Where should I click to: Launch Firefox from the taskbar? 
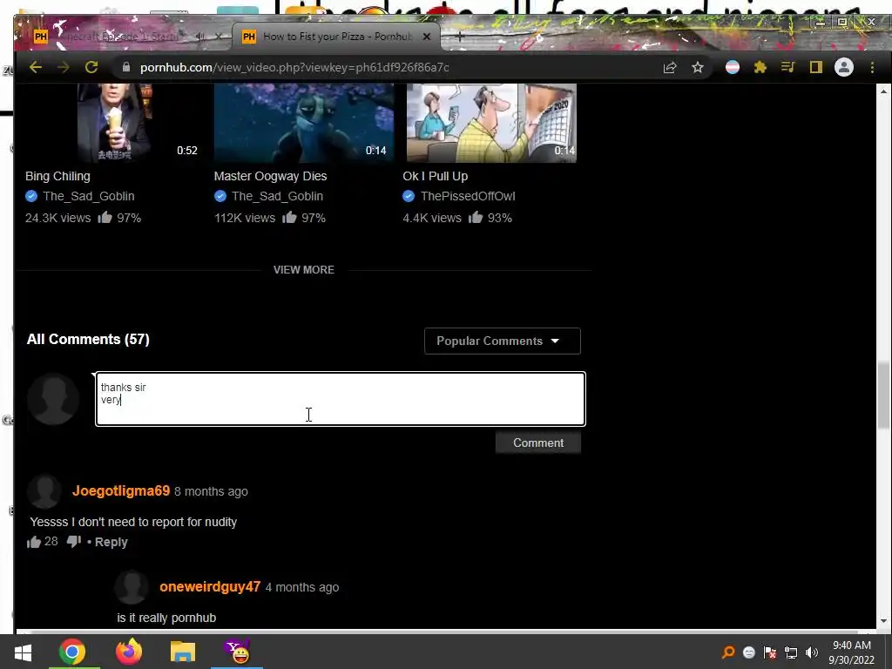pyautogui.click(x=129, y=652)
